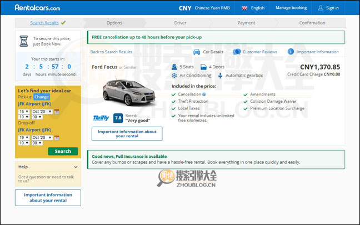This screenshot has width=360, height=225.
Task: Open the pick-up hour dropdown
Action: (24, 117)
